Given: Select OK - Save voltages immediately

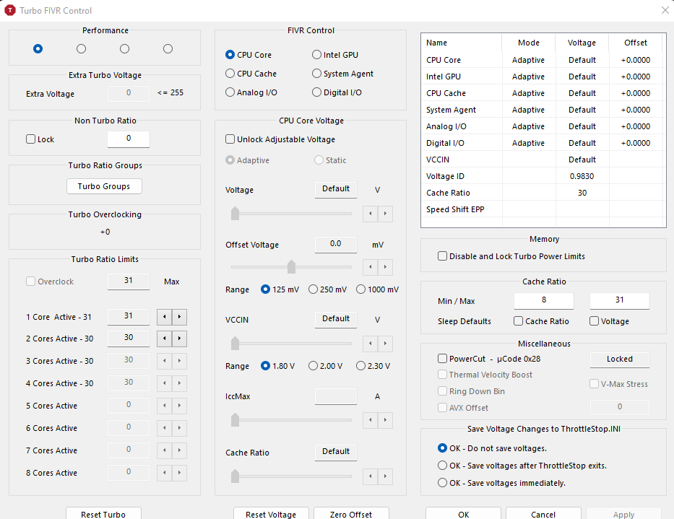Looking at the screenshot, I should (x=443, y=483).
